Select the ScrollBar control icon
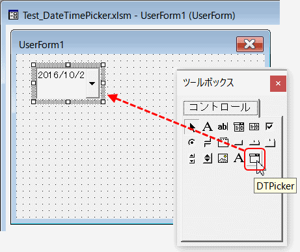Screen dimensions: 300x252 click(192, 158)
